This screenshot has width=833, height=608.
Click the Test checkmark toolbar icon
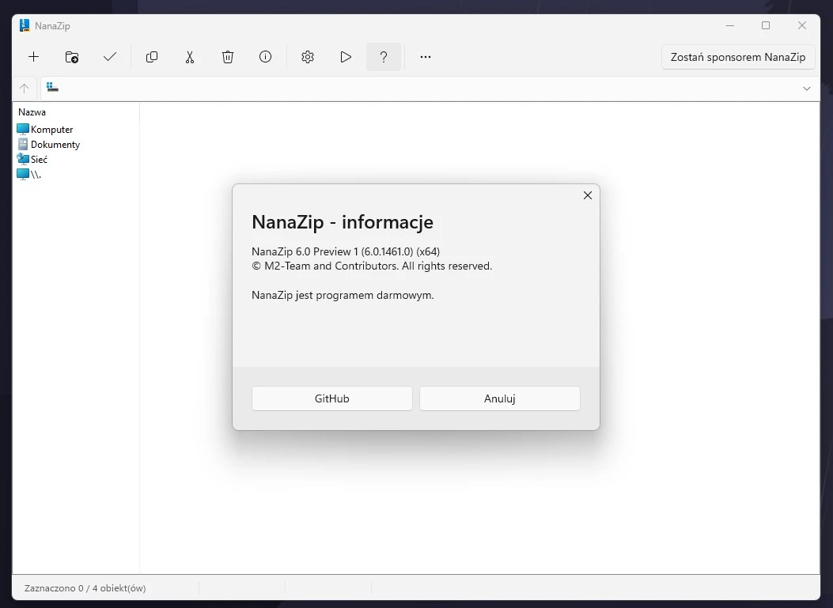tap(110, 57)
